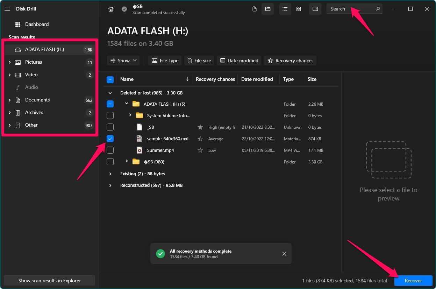Open the hamburger menu beside Disk Drill
This screenshot has width=436, height=289.
click(7, 9)
